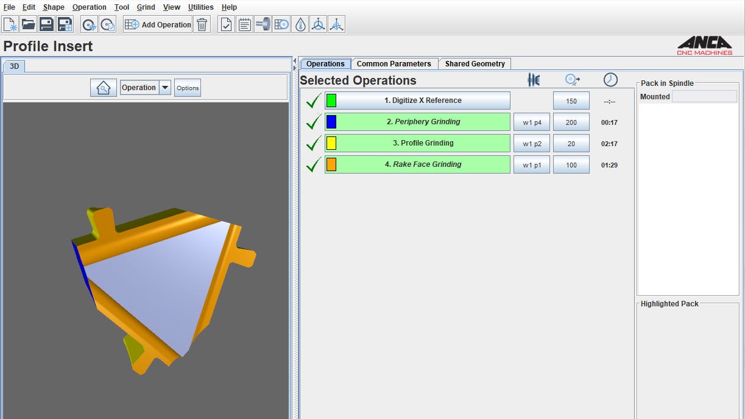Image resolution: width=745 pixels, height=419 pixels.
Task: Click the New file icon
Action: [x=10, y=24]
